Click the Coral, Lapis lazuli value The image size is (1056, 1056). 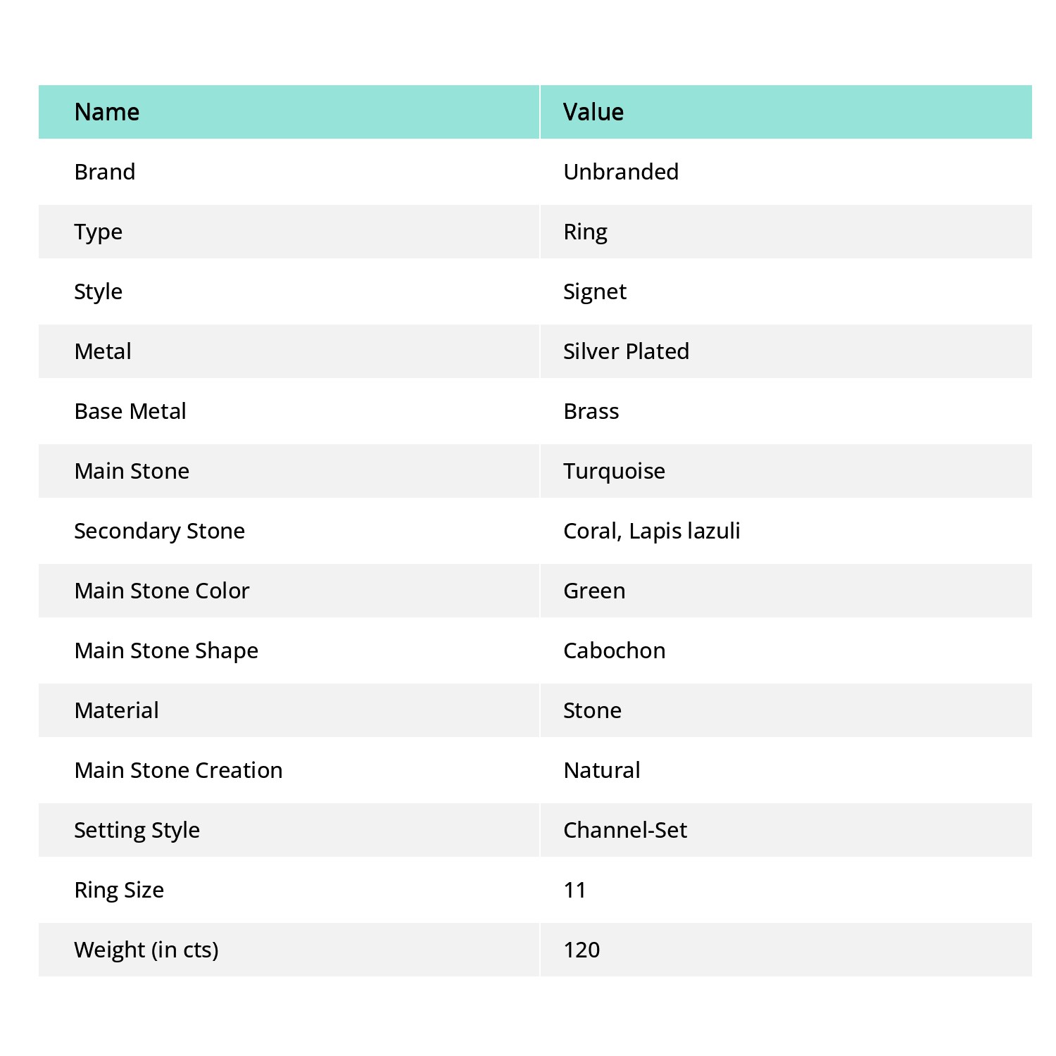pyautogui.click(x=651, y=531)
